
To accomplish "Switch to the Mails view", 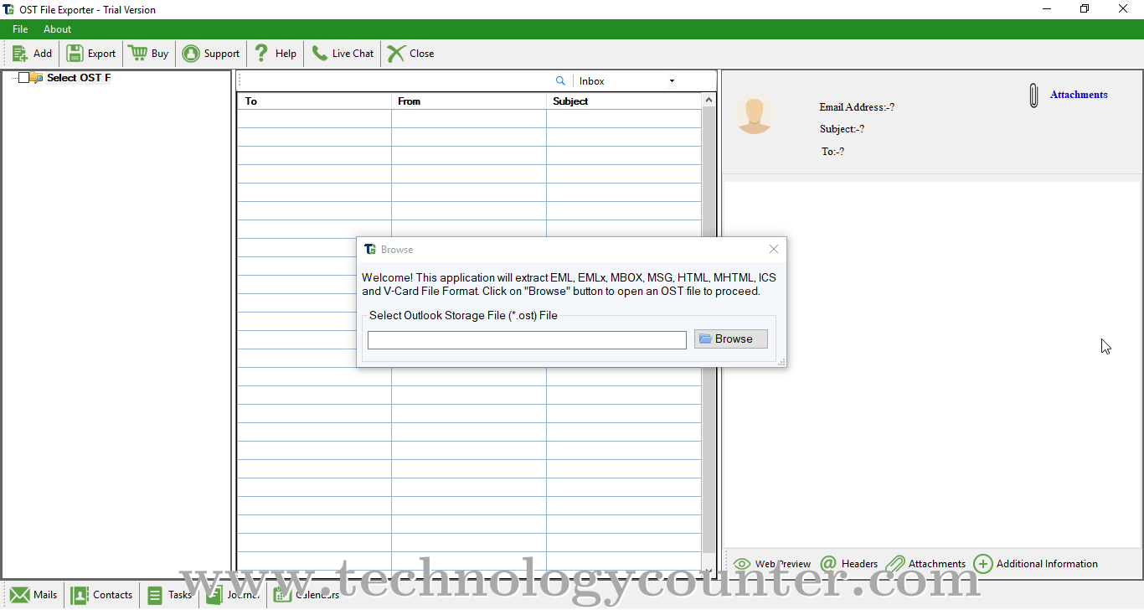I will tap(33, 595).
